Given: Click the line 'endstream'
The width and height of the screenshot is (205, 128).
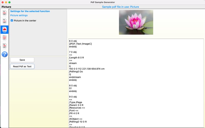Looking at the screenshot, I should [75, 77].
